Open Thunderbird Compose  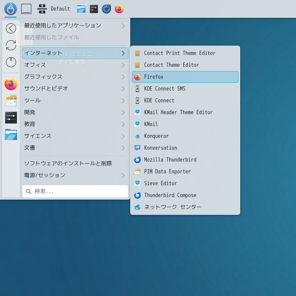click(x=185, y=195)
